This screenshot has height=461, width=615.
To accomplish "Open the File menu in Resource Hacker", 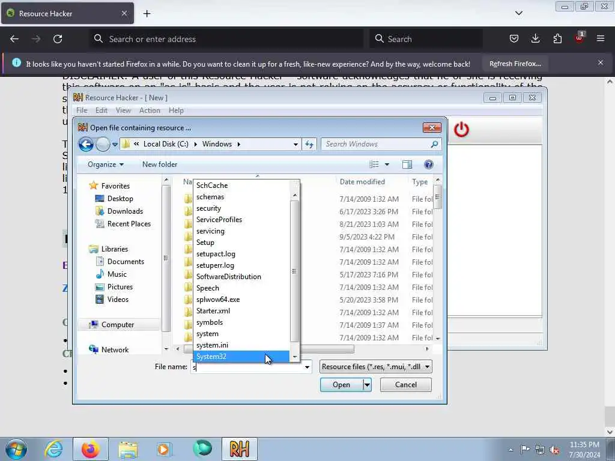I will pyautogui.click(x=82, y=110).
